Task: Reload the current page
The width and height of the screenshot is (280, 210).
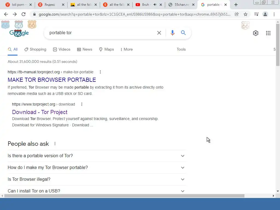Action: [x=24, y=14]
